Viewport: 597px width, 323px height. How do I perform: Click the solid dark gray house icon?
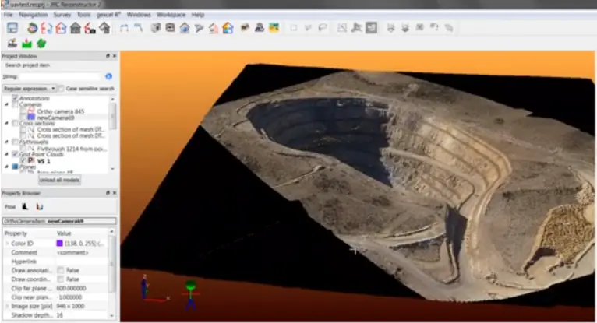tap(76, 28)
